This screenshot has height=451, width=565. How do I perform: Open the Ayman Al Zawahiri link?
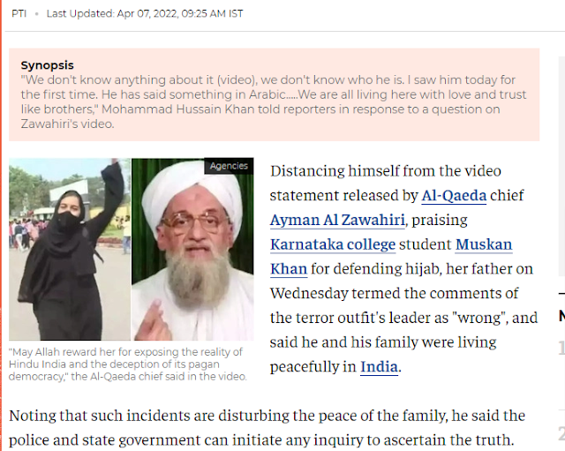pyautogui.click(x=337, y=220)
